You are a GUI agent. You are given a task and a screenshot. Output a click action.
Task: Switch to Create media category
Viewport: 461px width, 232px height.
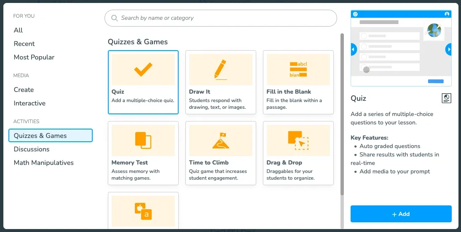[24, 90]
